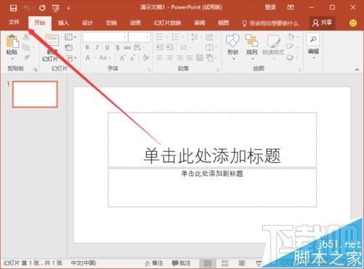Collapse the ribbon with chevron arrow
The image size is (364, 269).
357,70
